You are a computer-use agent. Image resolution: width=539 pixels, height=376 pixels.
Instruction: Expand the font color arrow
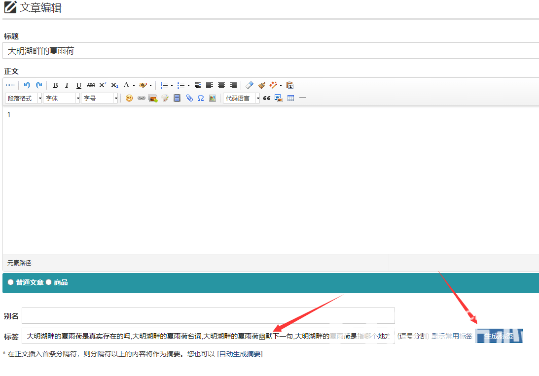tap(134, 86)
